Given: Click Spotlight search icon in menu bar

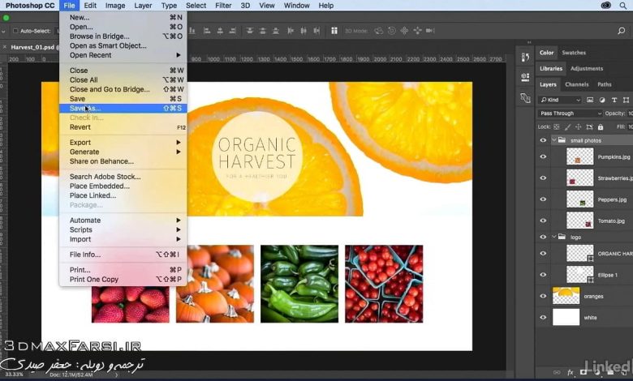Looking at the screenshot, I should point(623,5).
